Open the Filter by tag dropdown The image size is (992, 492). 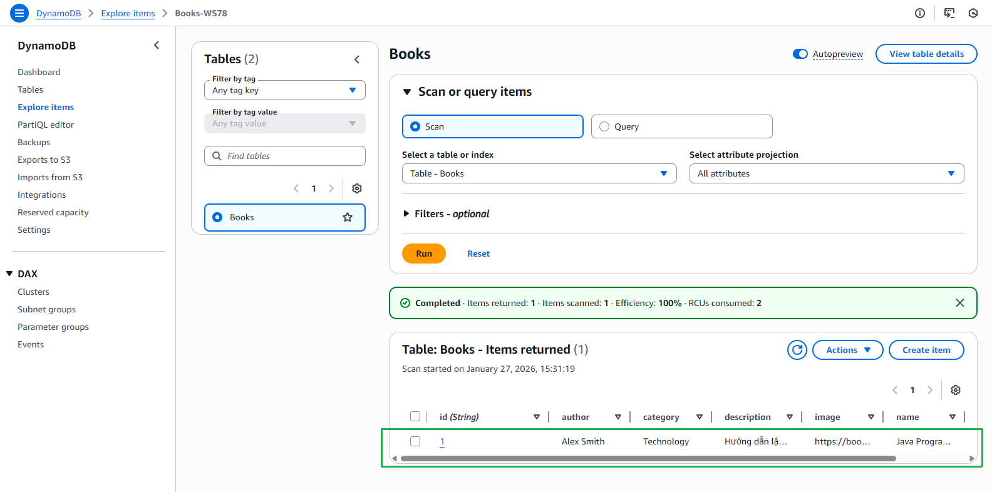tap(285, 90)
